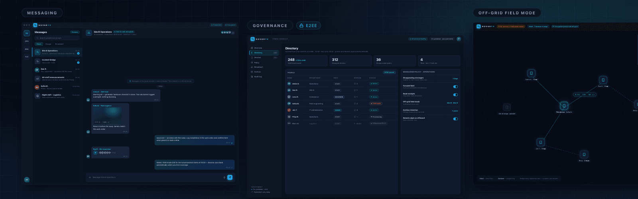
Task: Click the SCIM synced badge
Action: tap(389, 72)
